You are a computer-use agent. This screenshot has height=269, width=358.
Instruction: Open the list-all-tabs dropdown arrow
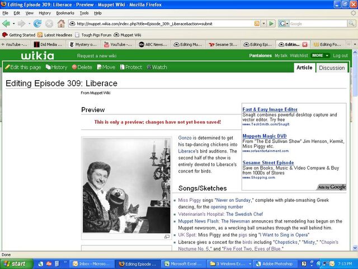coord(355,44)
